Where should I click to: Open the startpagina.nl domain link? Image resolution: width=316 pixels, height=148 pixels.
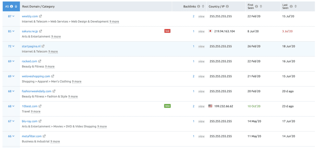pyautogui.click(x=31, y=46)
